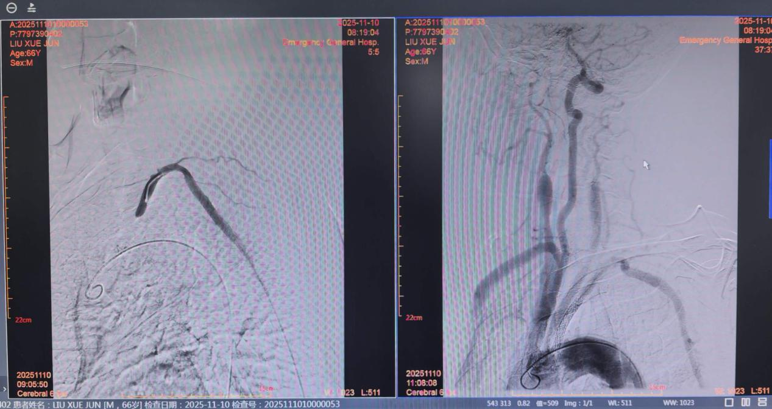The width and height of the screenshot is (772, 409).
Task: Click the circled minus icon in top toolbar
Action: 12,8
